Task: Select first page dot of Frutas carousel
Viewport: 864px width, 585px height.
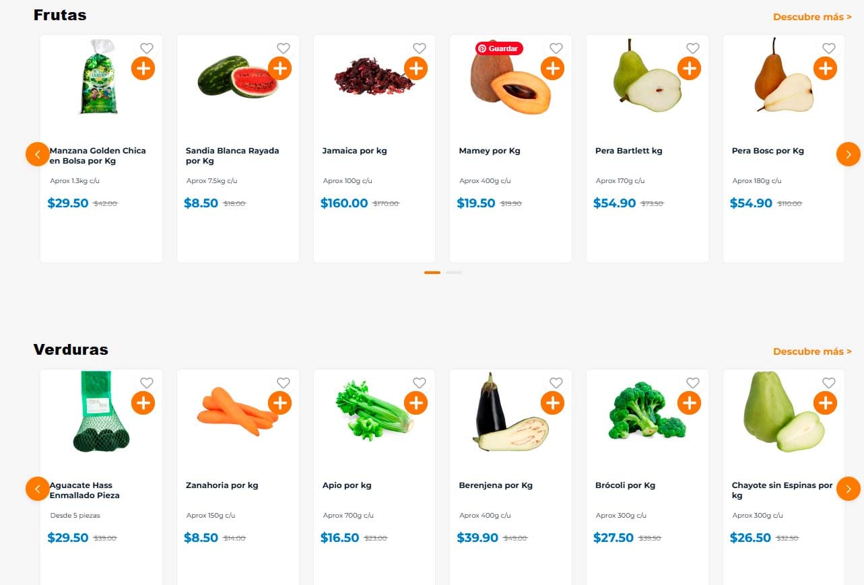Action: click(x=432, y=273)
